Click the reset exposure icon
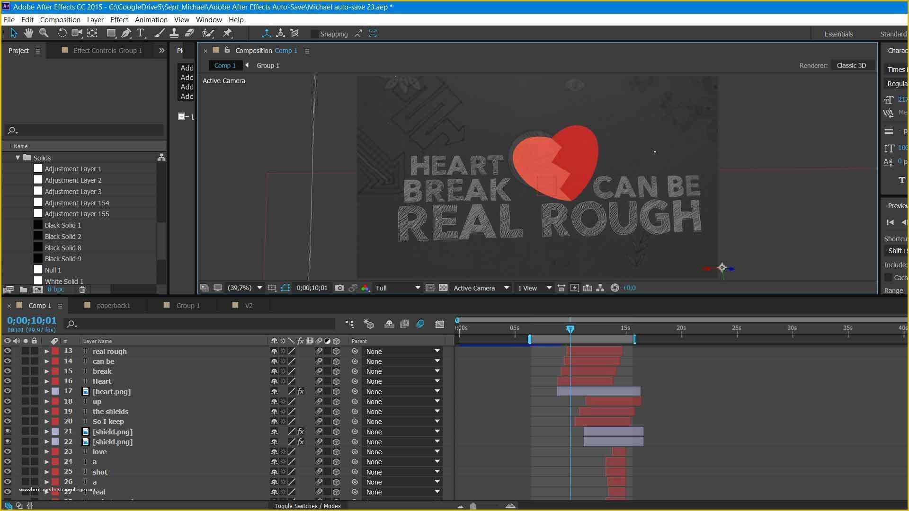This screenshot has width=909, height=511. (x=615, y=288)
